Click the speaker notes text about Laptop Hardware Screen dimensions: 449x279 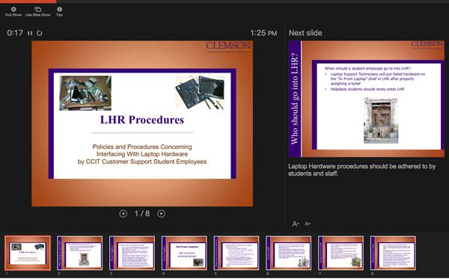click(362, 170)
